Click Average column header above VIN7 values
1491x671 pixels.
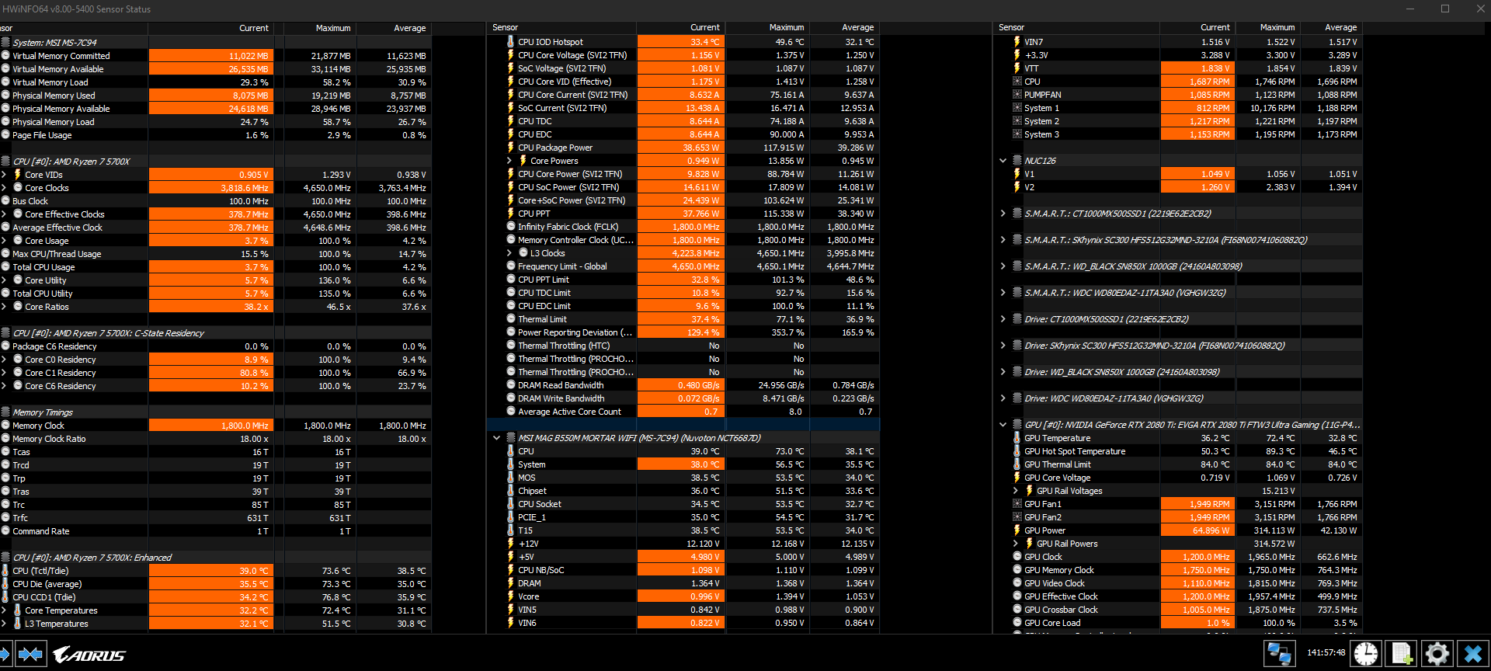[1331, 27]
